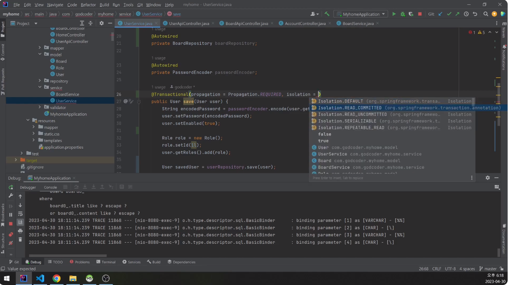Open Project panel gear settings
This screenshot has width=508, height=285.
click(x=101, y=23)
